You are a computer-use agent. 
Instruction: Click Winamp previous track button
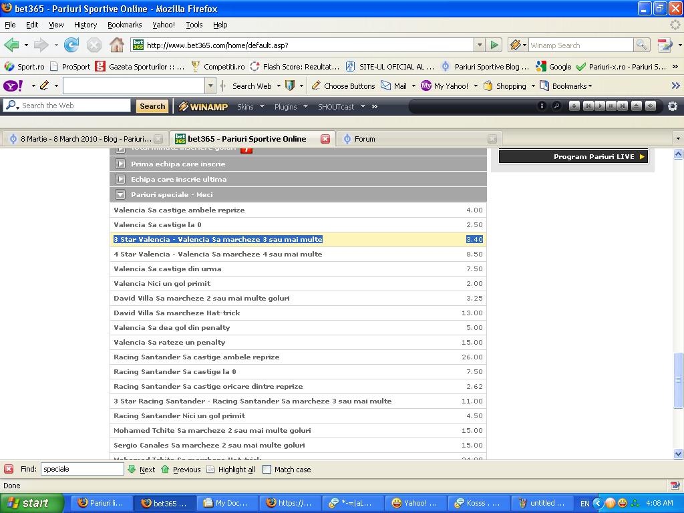(588, 106)
